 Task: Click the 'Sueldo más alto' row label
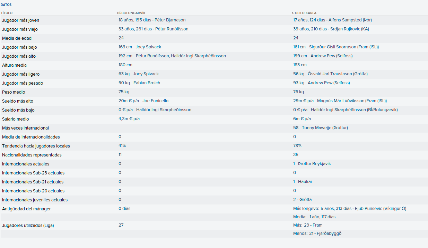(18, 101)
